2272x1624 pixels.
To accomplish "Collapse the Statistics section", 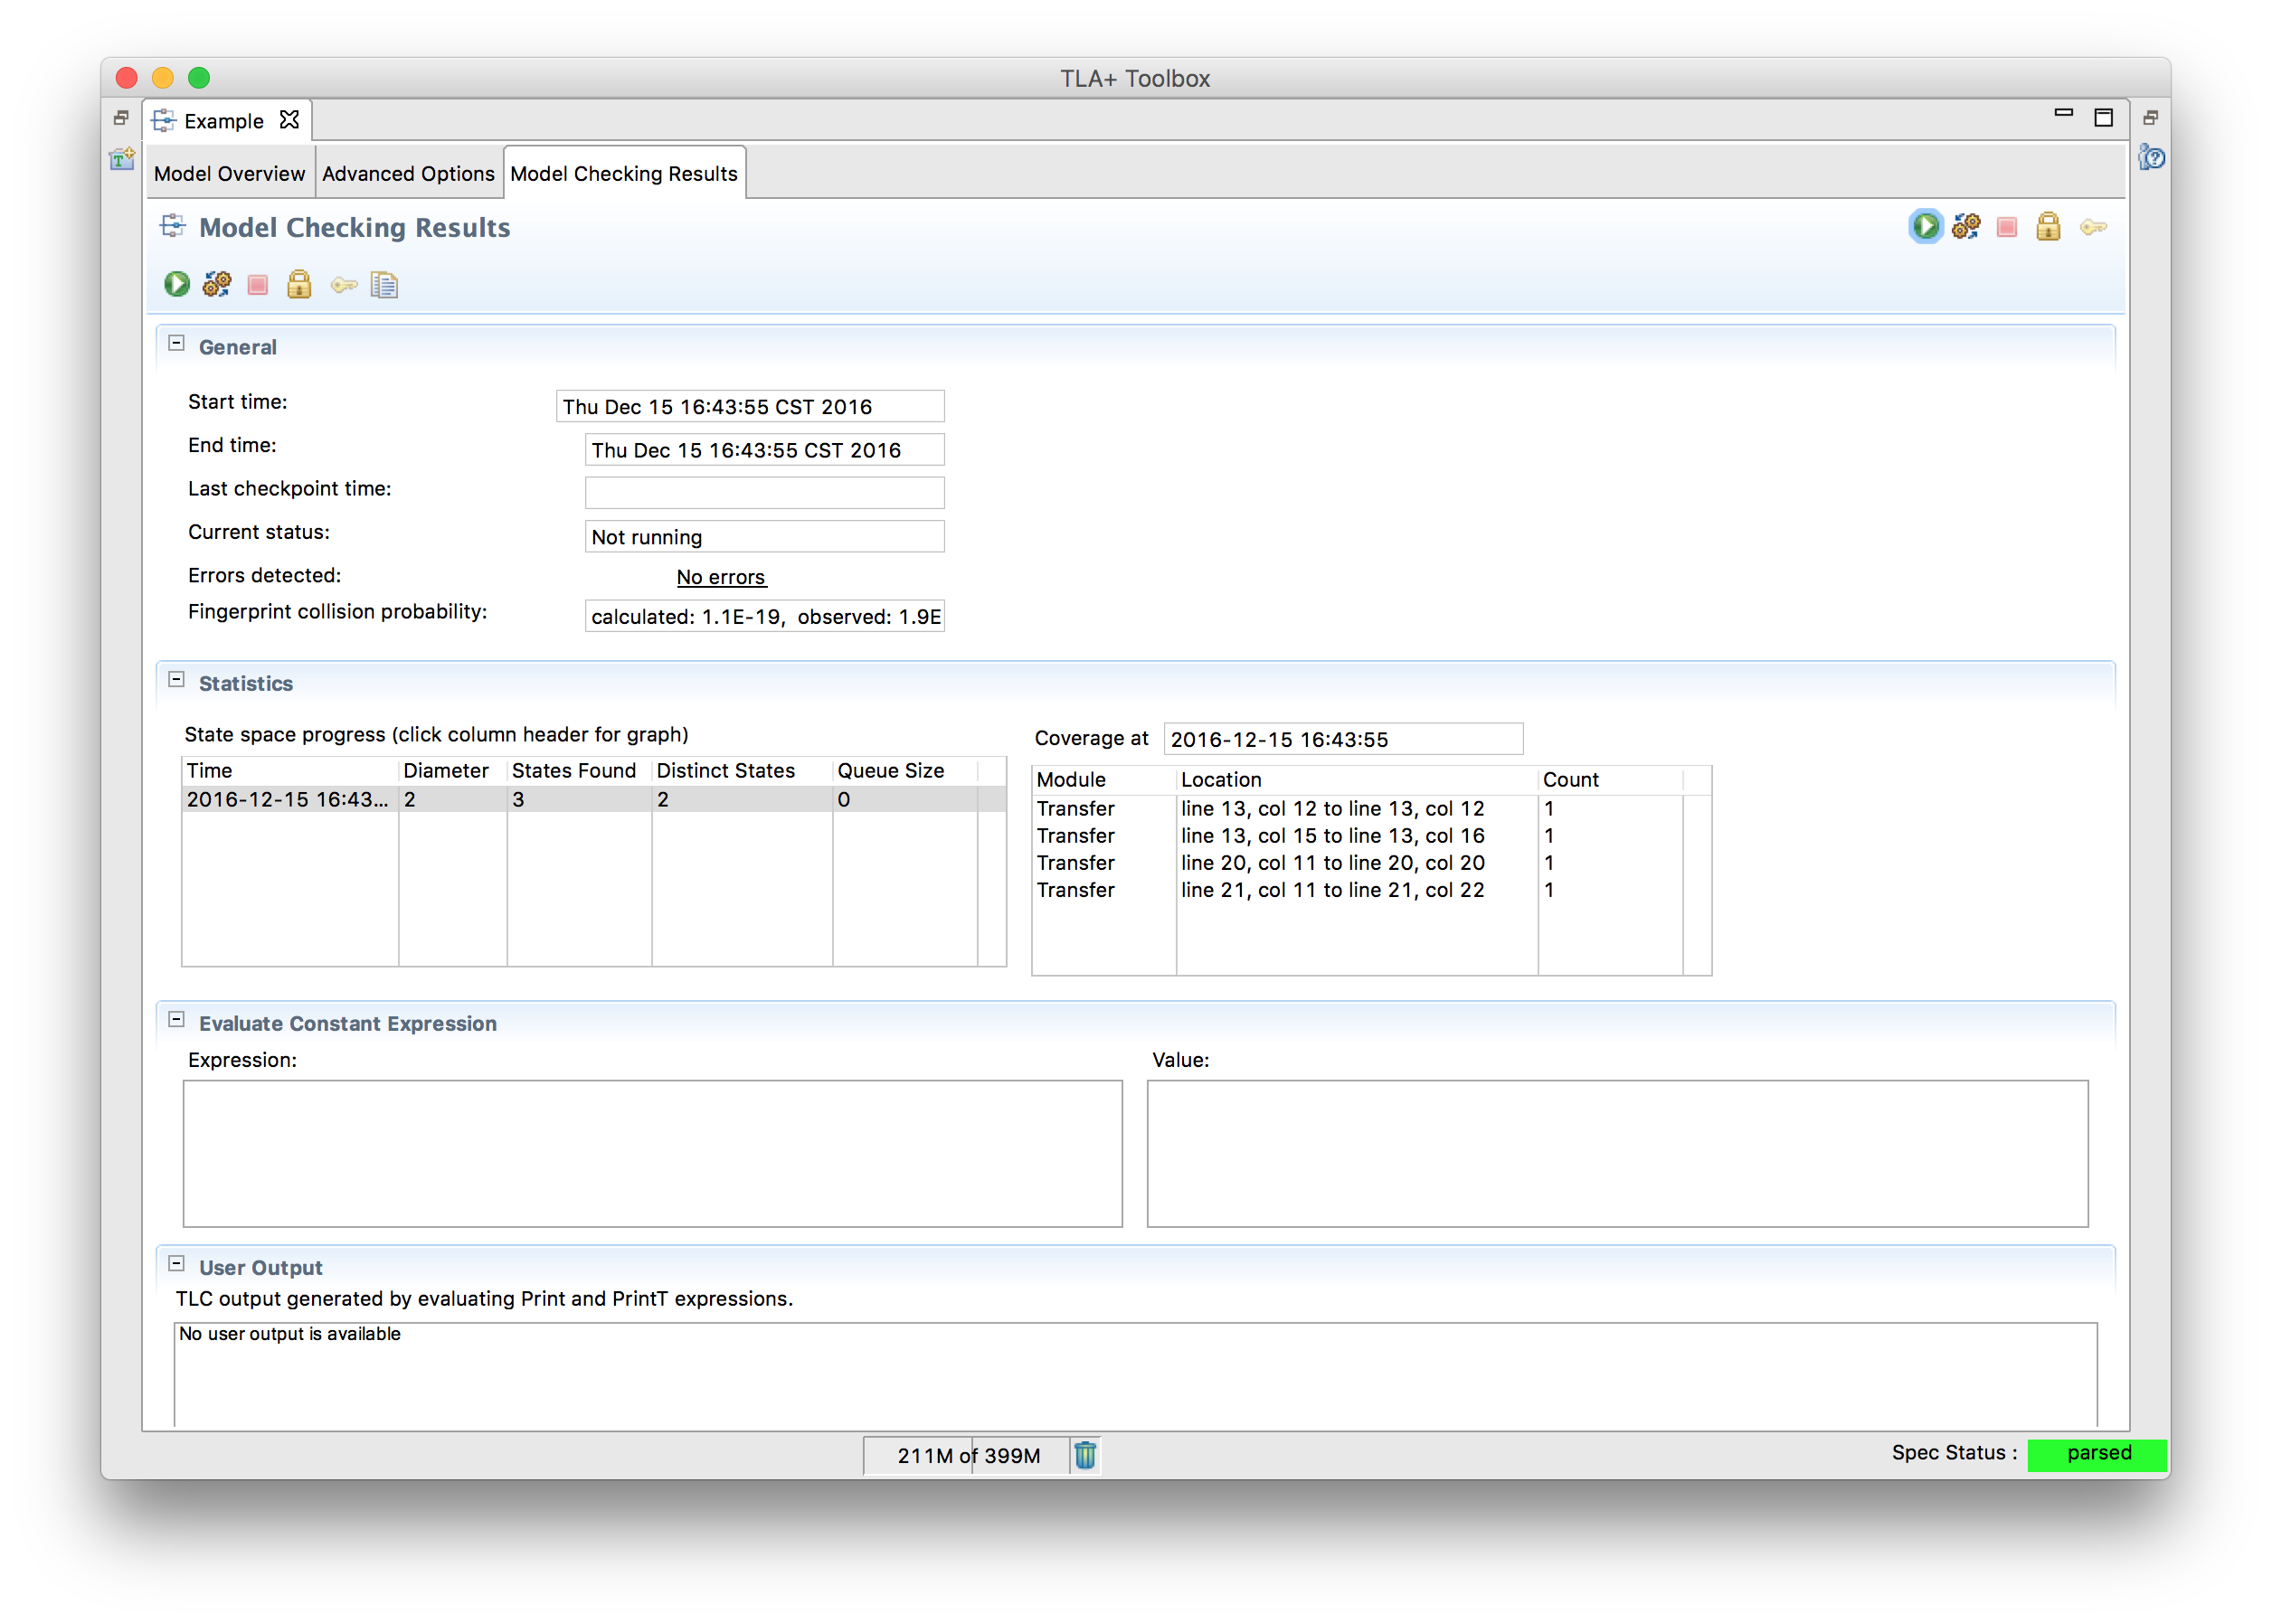I will tap(177, 680).
